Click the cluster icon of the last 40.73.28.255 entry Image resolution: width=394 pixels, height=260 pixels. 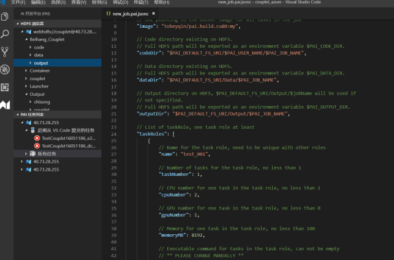click(29, 169)
